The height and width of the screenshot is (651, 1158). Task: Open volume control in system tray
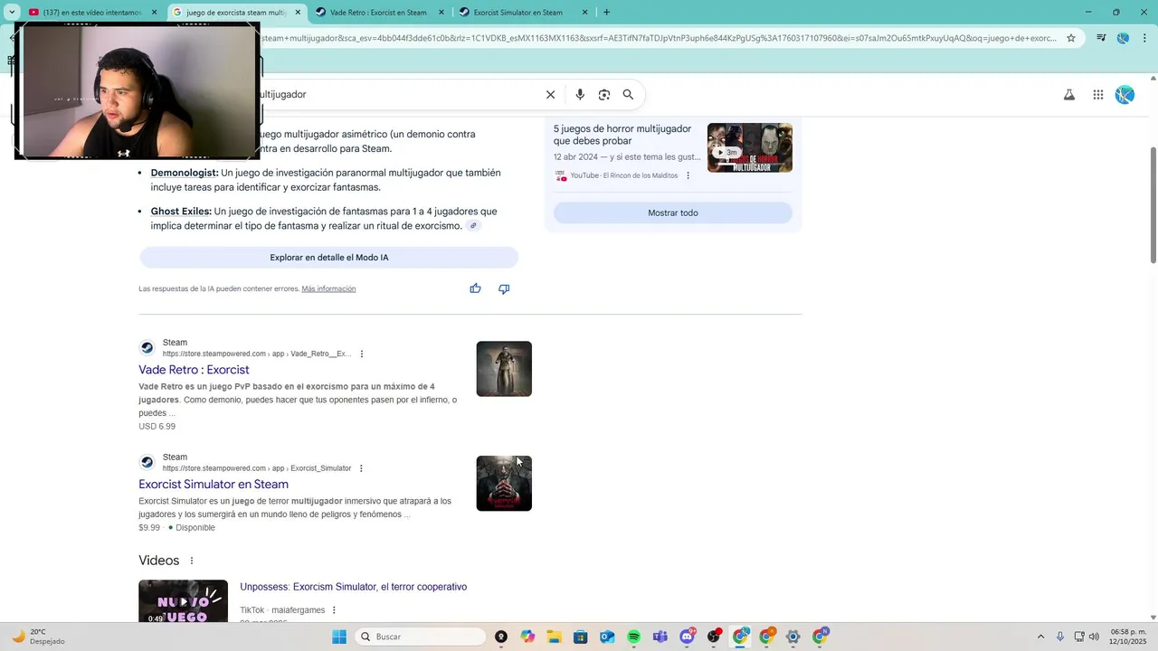point(1094,637)
